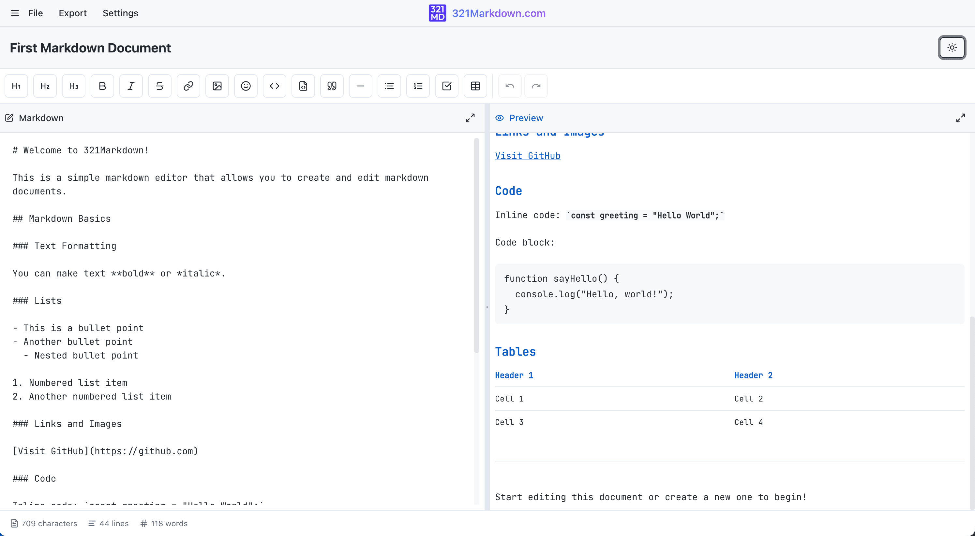This screenshot has height=536, width=975.
Task: Click the inline code 'const greeting' in preview
Action: [x=645, y=216]
